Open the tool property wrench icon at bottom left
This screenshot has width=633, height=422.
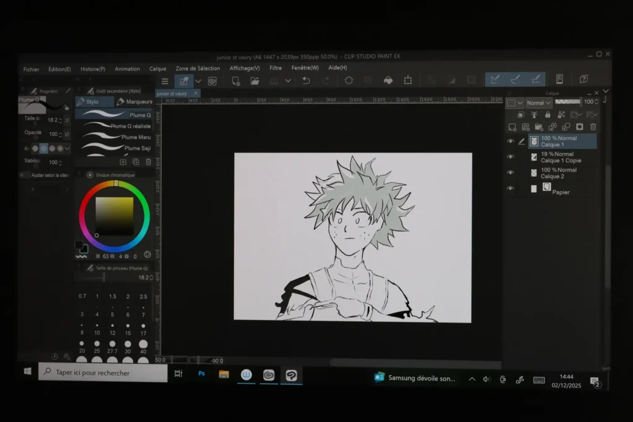pos(67,357)
